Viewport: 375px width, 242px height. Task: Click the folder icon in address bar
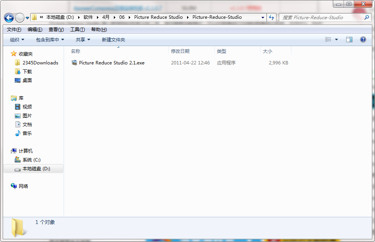[35, 17]
